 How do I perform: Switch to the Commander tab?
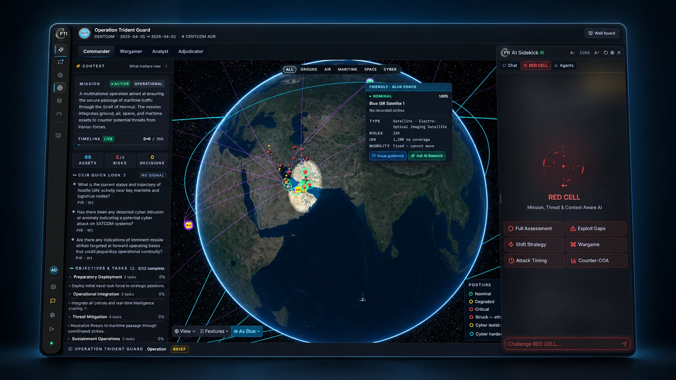(97, 51)
